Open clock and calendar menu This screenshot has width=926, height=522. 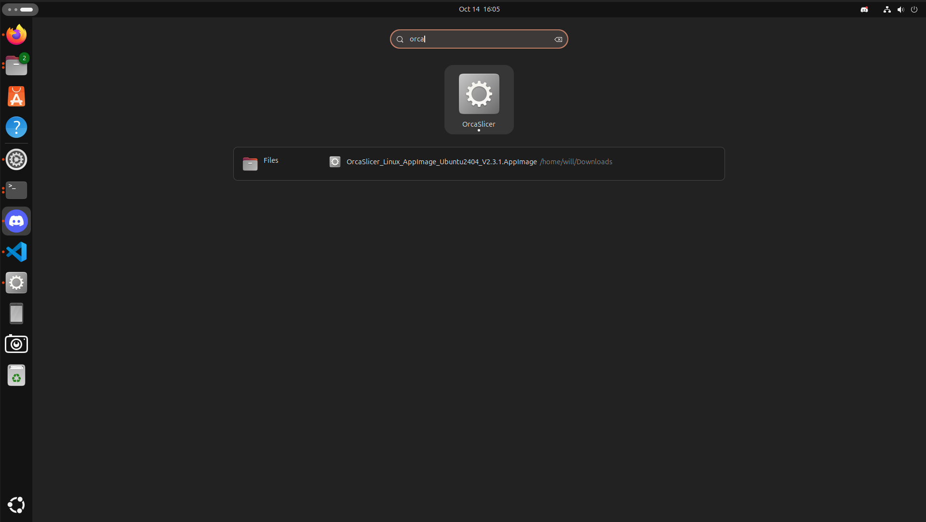[479, 9]
